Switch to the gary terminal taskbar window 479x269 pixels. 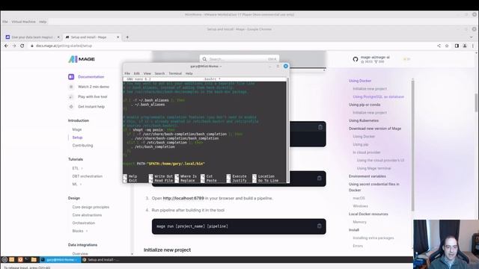[x=60, y=259]
